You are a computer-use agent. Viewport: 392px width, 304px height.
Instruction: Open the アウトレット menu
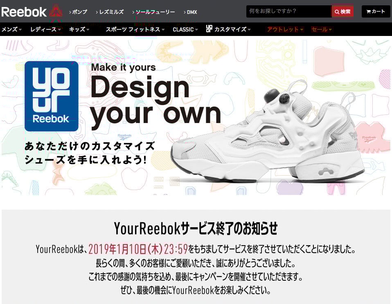pyautogui.click(x=285, y=29)
